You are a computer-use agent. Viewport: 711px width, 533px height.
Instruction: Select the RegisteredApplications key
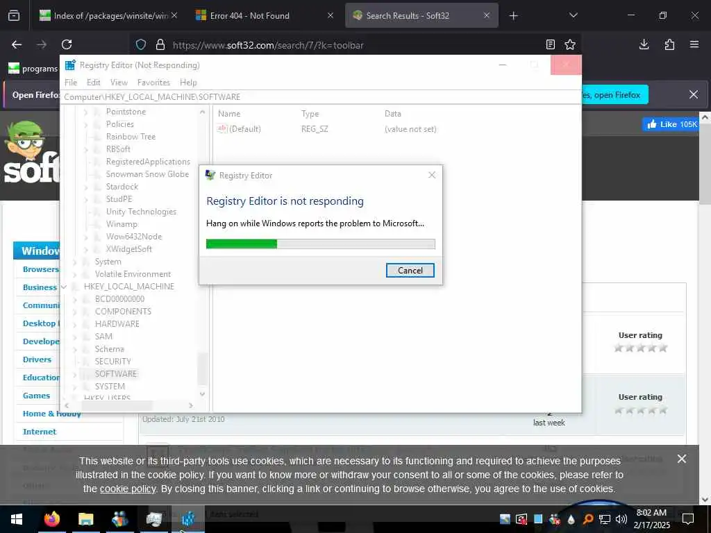148,161
